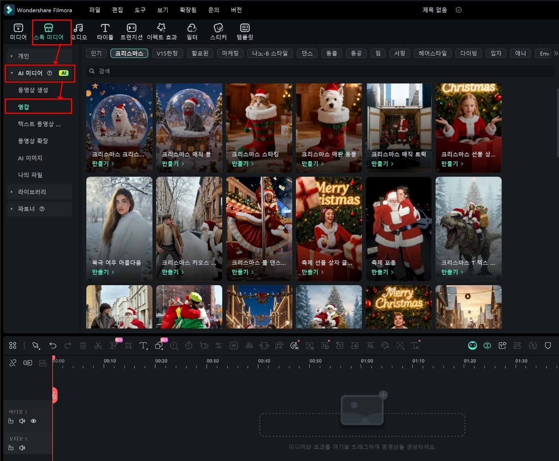
Task: Select 동영상 생성 in AI 미디어 list
Action: (x=33, y=90)
